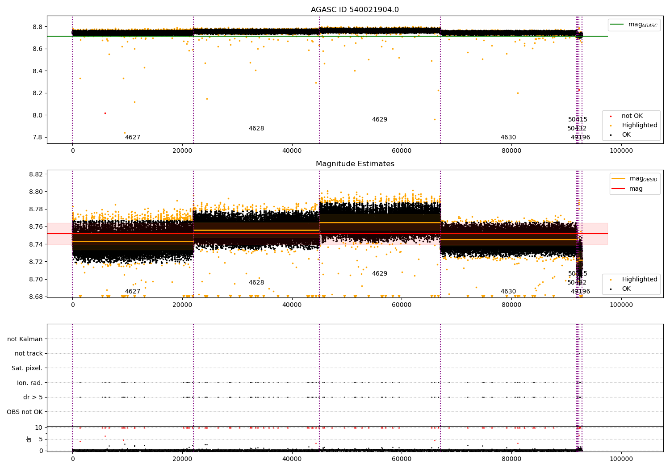670x469 pixels.
Task: Click the 'not Kalman' row label
Action: [25, 339]
